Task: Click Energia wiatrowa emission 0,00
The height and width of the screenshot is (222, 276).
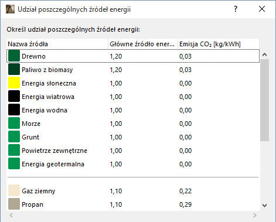Action: coord(185,97)
